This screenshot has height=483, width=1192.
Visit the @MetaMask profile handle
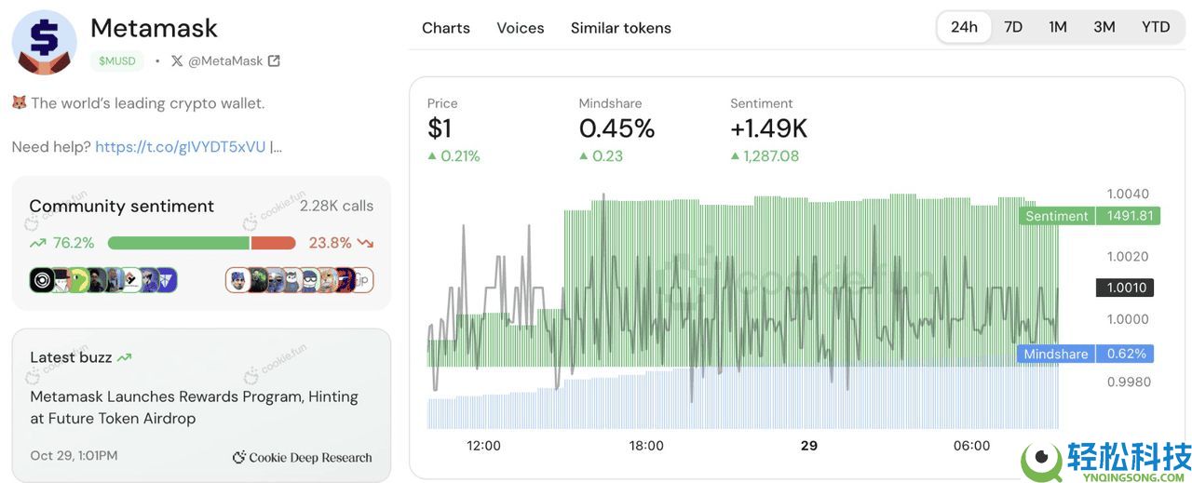225,60
